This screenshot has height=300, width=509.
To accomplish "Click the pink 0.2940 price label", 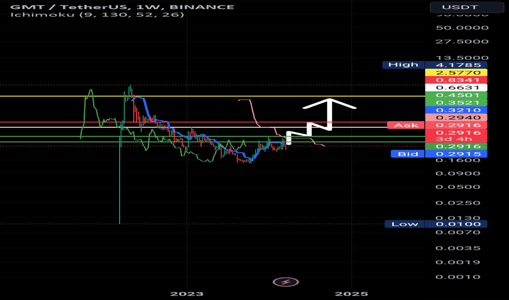I will click(456, 117).
